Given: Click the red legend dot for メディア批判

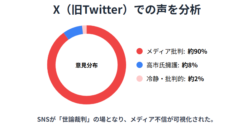Looking at the screenshot, I should (140, 51).
